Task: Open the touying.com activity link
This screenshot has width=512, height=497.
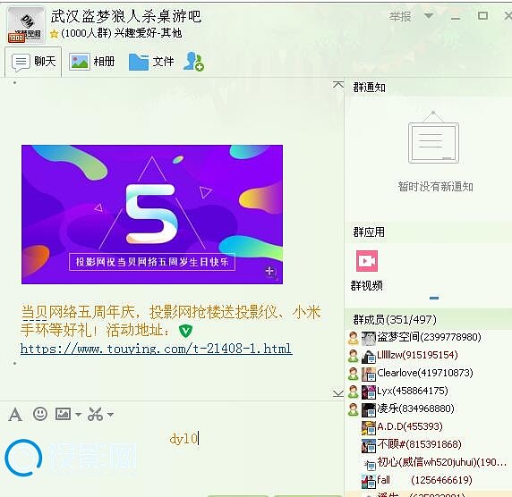Action: pyautogui.click(x=156, y=349)
